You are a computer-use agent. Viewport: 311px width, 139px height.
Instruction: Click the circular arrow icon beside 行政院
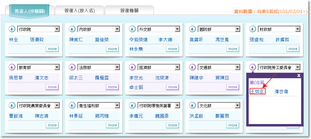click(12, 29)
